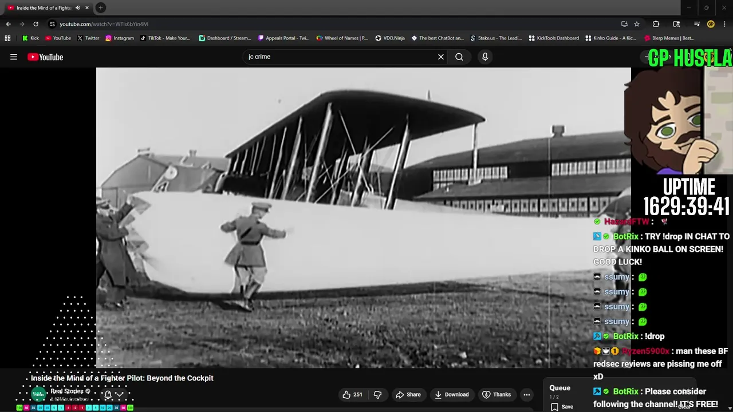Screen dimensions: 733x412
Task: Reload the YouTube page
Action: point(36,24)
